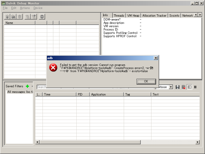Click OK in the adb error dialog
Screen dimensions: 205x154
(x=146, y=81)
